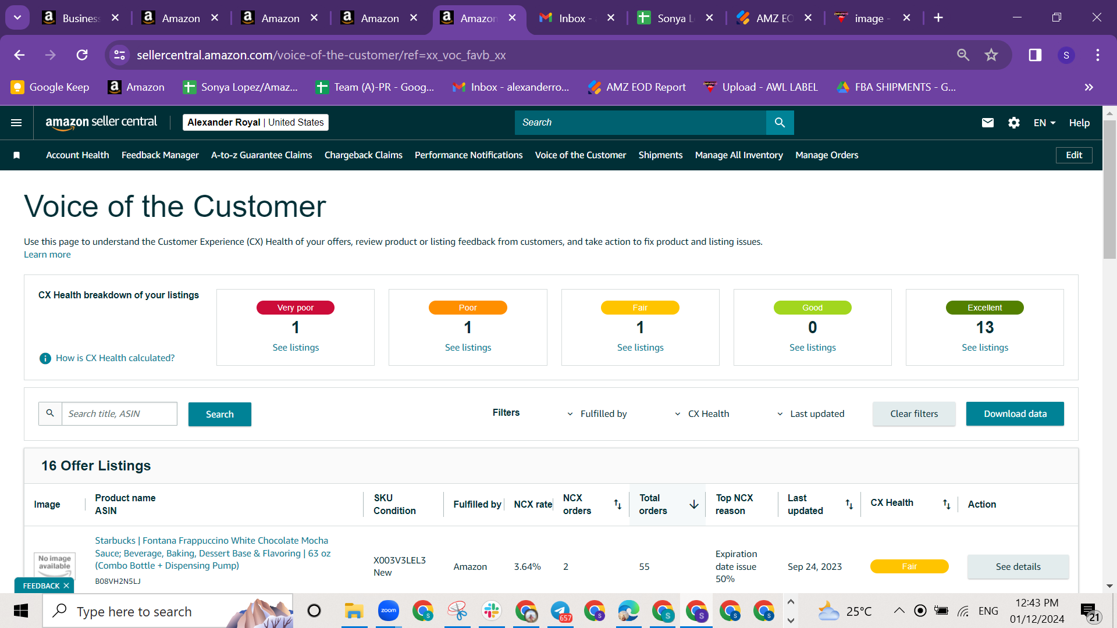
Task: Open Feedback Manager menu item
Action: coord(160,155)
